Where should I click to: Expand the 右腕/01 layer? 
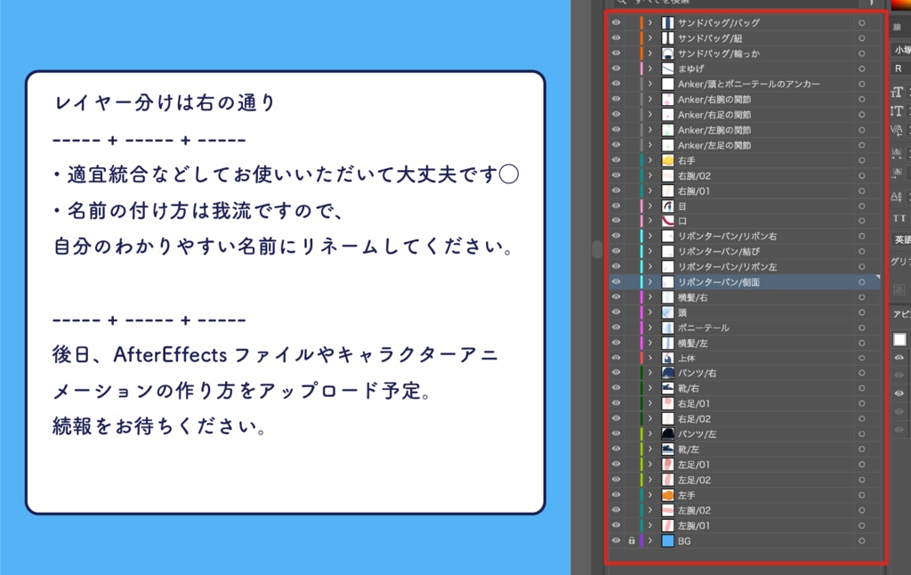tap(650, 190)
